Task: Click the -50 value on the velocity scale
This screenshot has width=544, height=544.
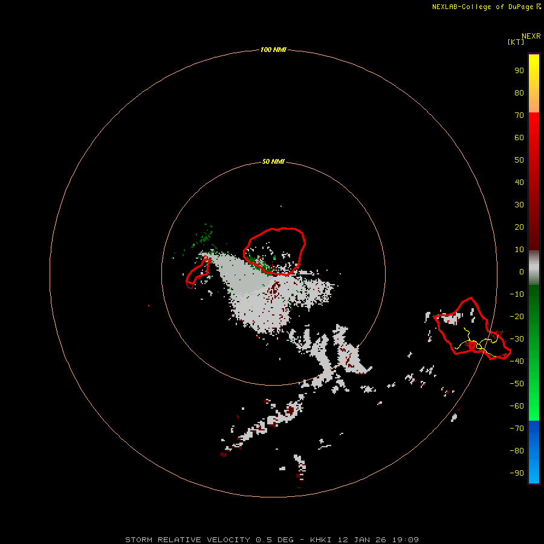Action: click(517, 383)
